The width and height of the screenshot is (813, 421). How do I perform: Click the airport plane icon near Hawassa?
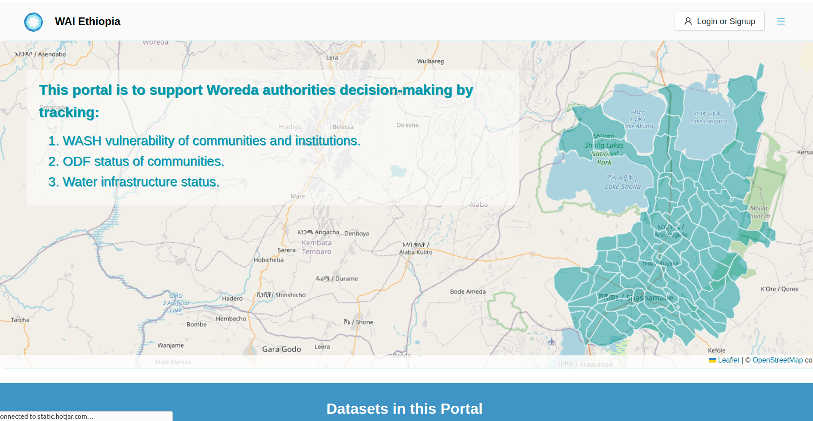pos(552,342)
